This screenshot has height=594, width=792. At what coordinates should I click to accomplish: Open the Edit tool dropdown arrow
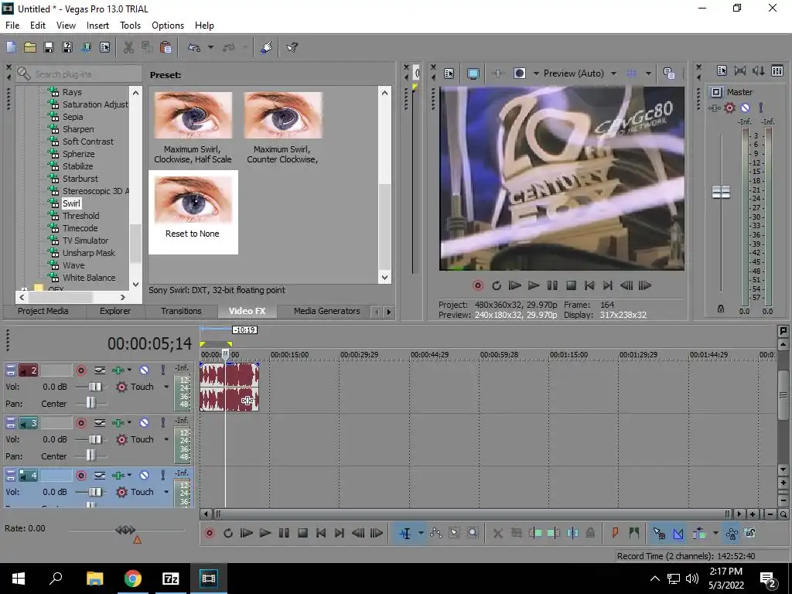(x=421, y=533)
